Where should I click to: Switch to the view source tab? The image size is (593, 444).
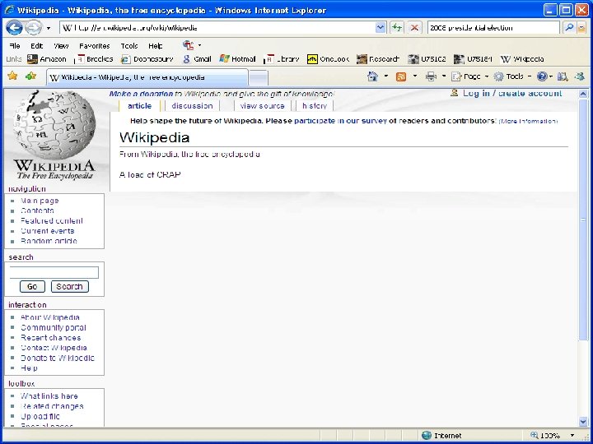point(262,106)
